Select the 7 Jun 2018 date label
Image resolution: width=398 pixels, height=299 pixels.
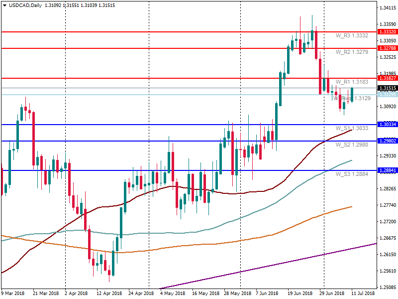coord(268,294)
